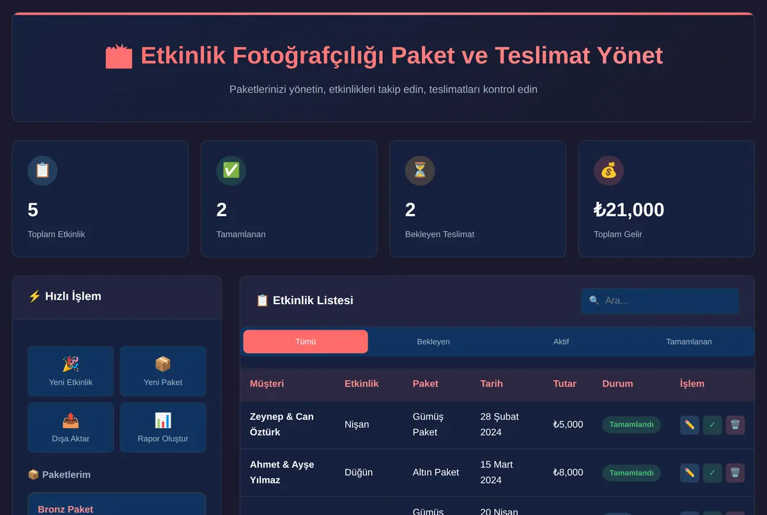Click the ₺21,000 Toplam Gelir value
The width and height of the screenshot is (767, 515).
629,210
